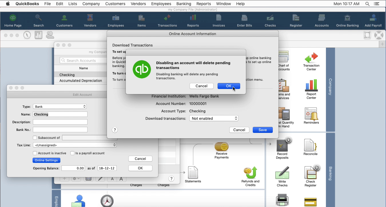Open the Lists menu
The height and width of the screenshot is (207, 386).
(73, 4)
